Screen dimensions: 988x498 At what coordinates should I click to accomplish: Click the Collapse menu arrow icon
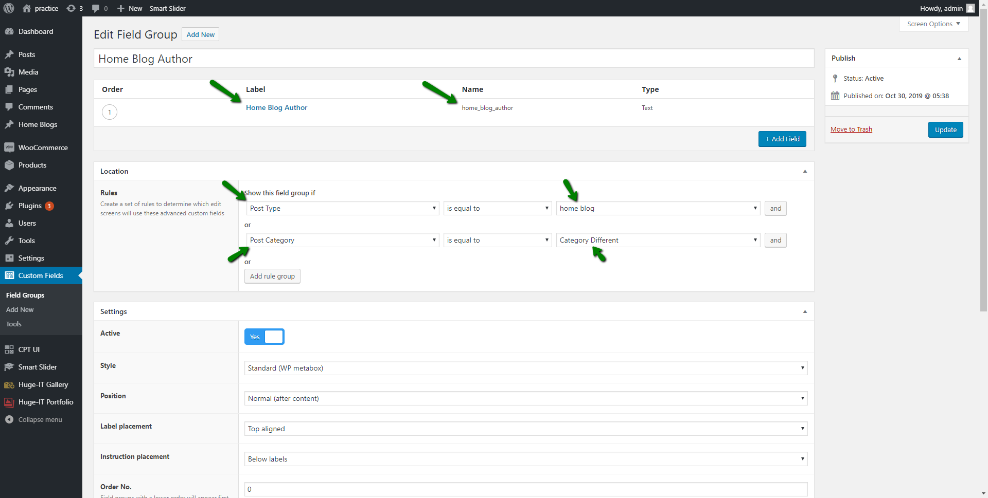[9, 419]
